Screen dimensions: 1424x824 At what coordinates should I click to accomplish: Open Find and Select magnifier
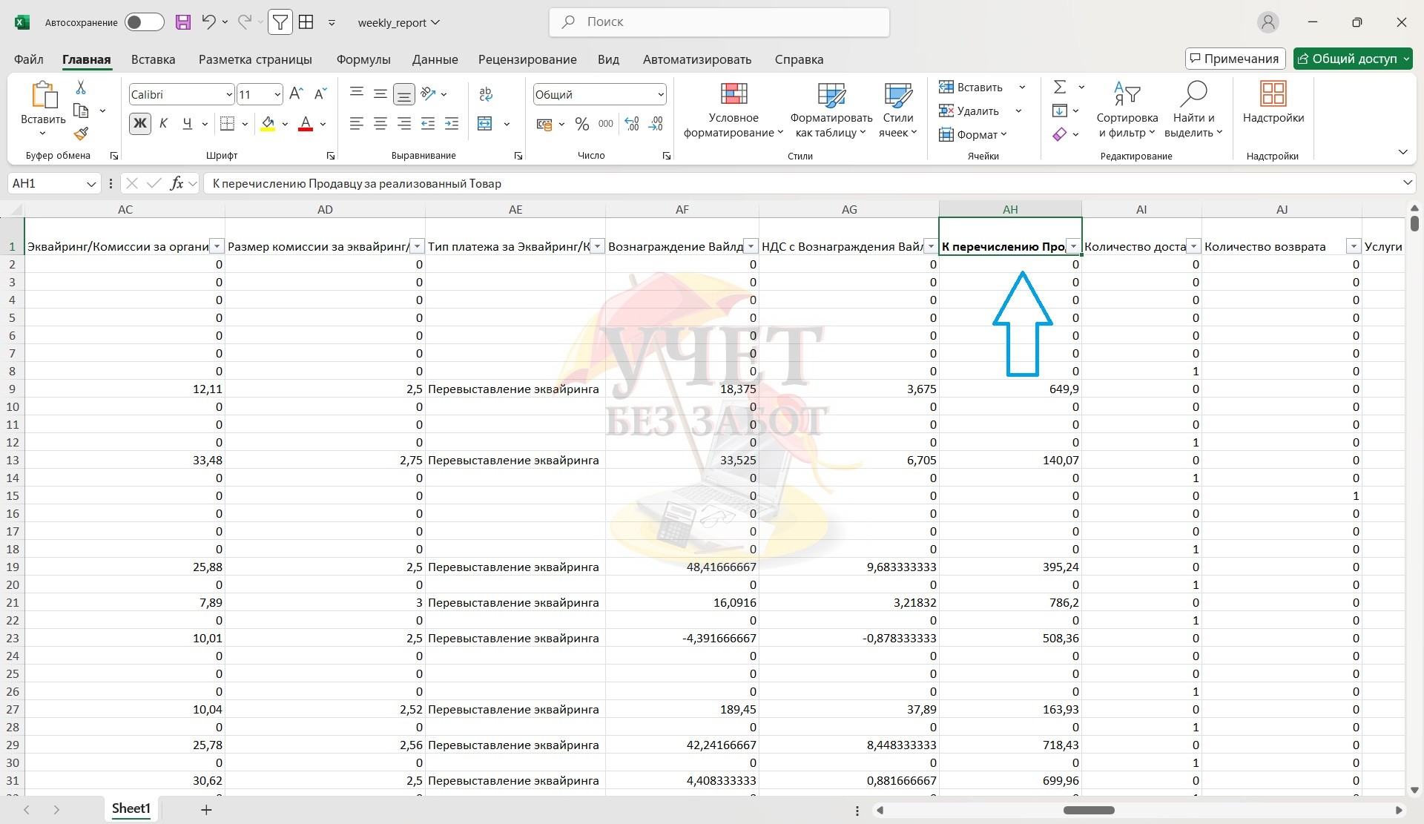(x=1193, y=94)
